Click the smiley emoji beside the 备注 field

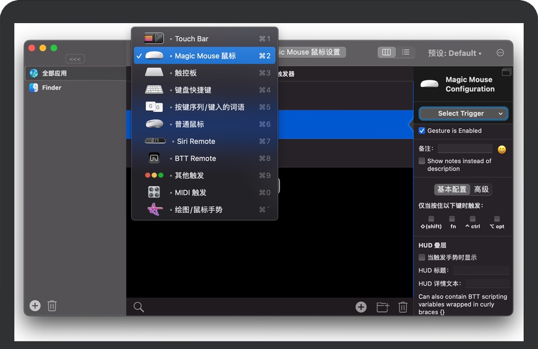click(x=501, y=149)
